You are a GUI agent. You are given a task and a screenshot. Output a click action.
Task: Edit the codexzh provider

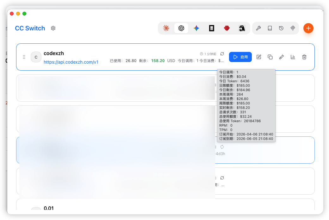[x=259, y=57]
